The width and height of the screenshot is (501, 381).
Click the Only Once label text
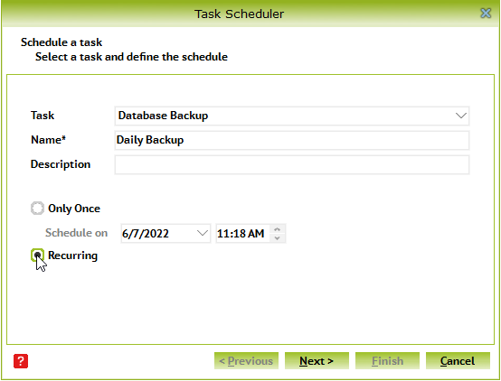[74, 209]
